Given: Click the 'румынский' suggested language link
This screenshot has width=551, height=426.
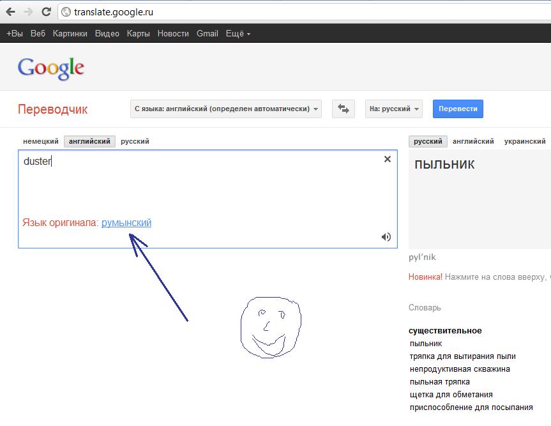Looking at the screenshot, I should click(x=126, y=222).
